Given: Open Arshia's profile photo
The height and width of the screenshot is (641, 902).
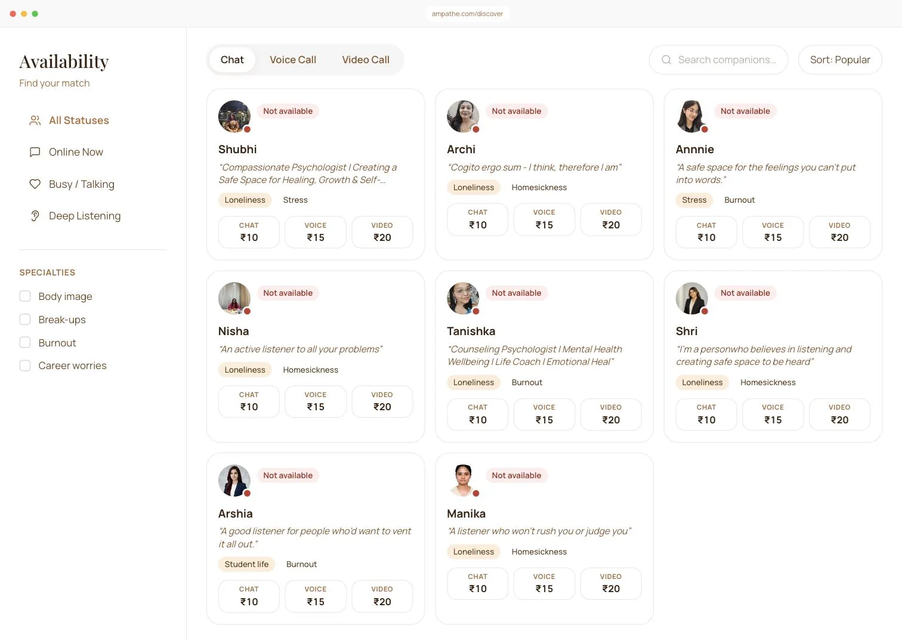Looking at the screenshot, I should (x=234, y=481).
